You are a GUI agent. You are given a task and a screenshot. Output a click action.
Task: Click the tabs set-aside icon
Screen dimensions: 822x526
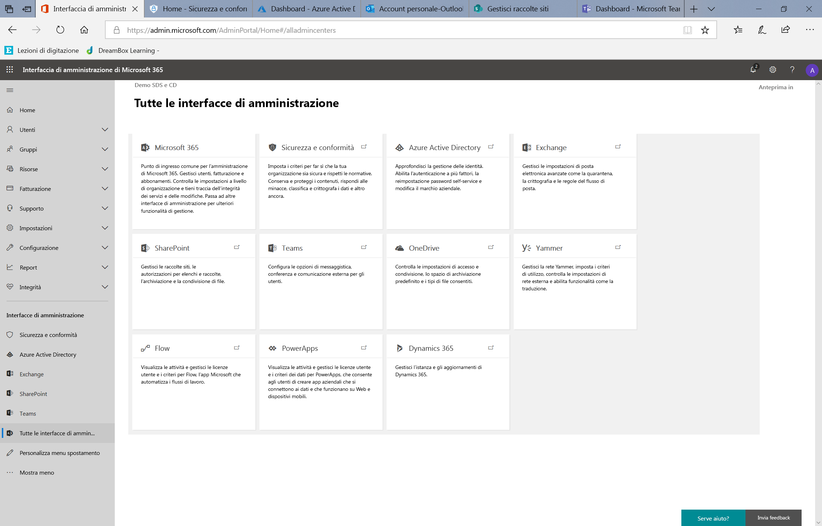click(27, 9)
